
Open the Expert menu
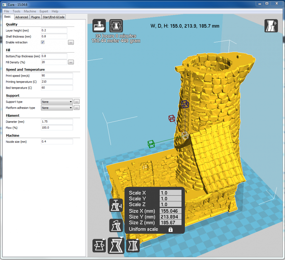pos(44,11)
